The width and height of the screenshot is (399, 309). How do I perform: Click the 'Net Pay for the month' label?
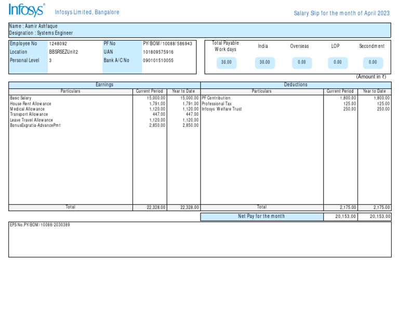[x=261, y=216]
